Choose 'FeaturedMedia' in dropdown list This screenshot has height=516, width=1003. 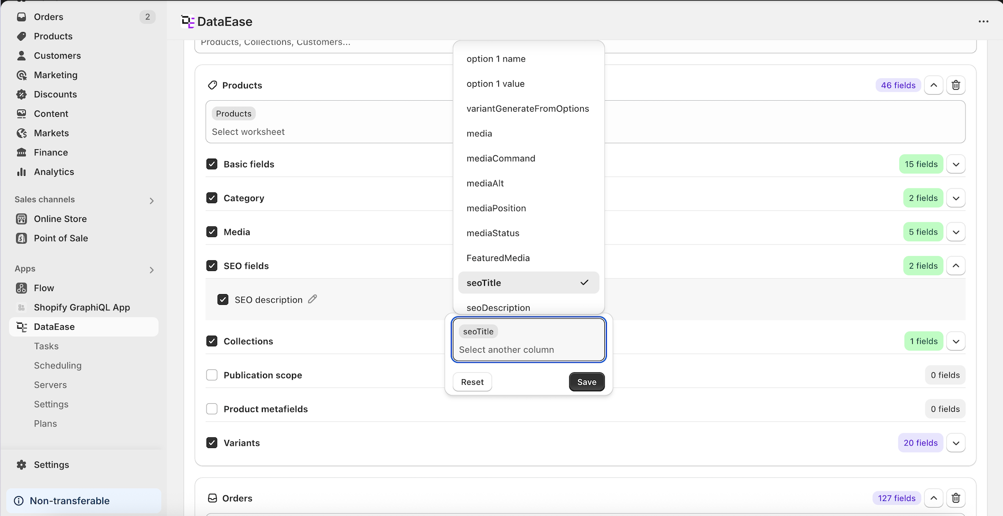(529, 258)
